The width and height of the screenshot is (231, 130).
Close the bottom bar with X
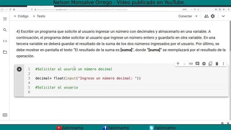tap(228, 123)
